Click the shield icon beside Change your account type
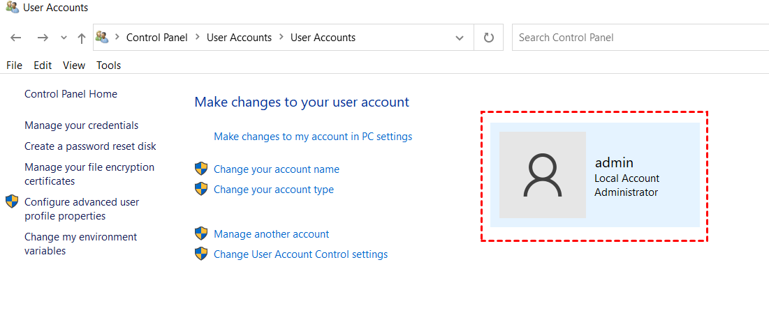The width and height of the screenshot is (769, 322). (201, 189)
